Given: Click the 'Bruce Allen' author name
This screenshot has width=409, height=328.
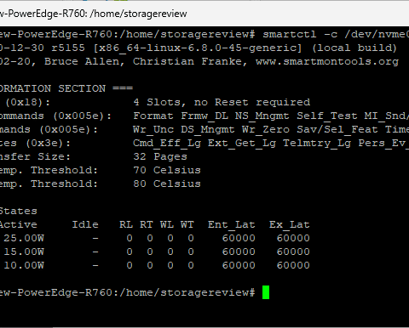Looking at the screenshot, I should [x=82, y=61].
